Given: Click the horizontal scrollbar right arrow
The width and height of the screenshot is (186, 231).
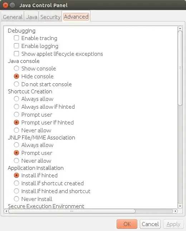Looking at the screenshot, I should click(175, 211).
